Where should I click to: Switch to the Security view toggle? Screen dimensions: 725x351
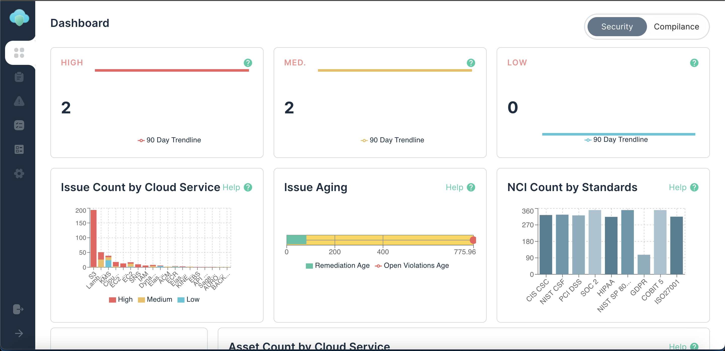[x=617, y=26]
